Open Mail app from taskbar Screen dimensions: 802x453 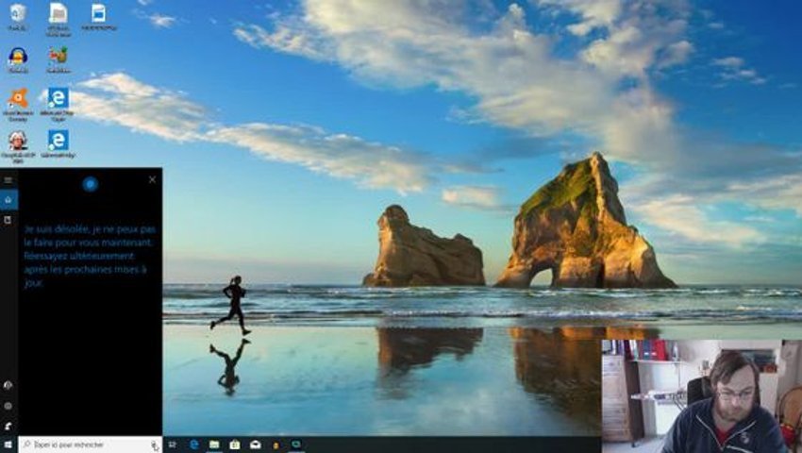256,445
